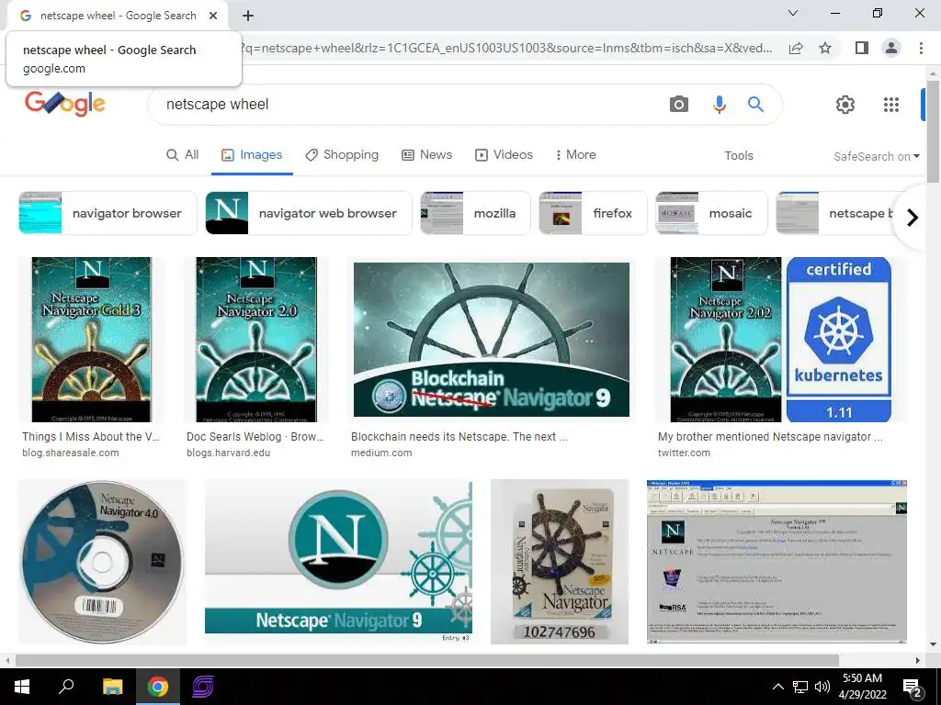Open 'My brother mentioned Netscape navigator' title
Image resolution: width=941 pixels, height=705 pixels.
(770, 436)
